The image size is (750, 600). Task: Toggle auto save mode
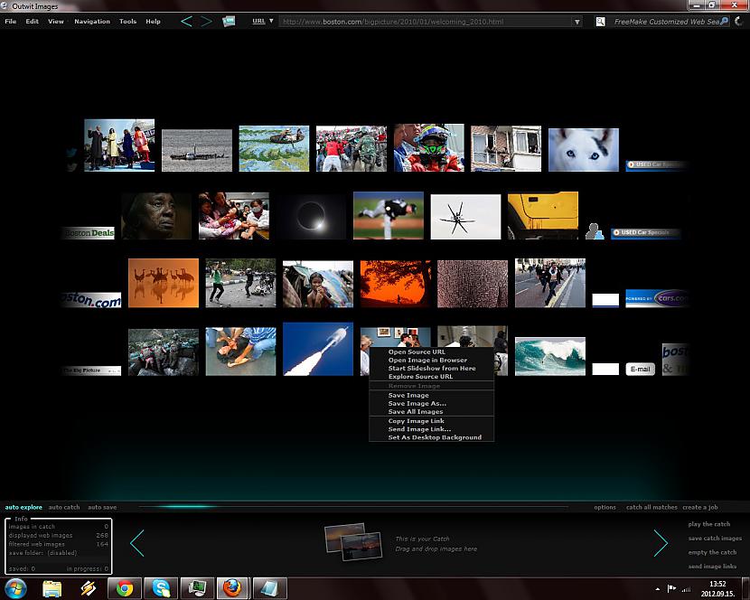tap(102, 507)
